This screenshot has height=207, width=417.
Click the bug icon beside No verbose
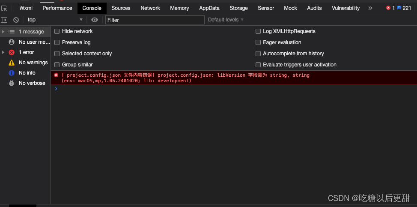coord(12,83)
